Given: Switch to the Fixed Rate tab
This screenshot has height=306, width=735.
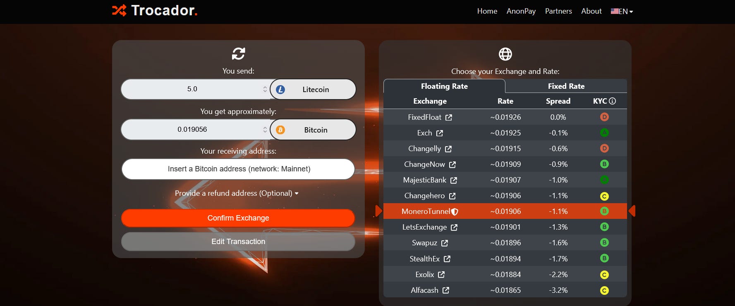Looking at the screenshot, I should click(x=566, y=86).
